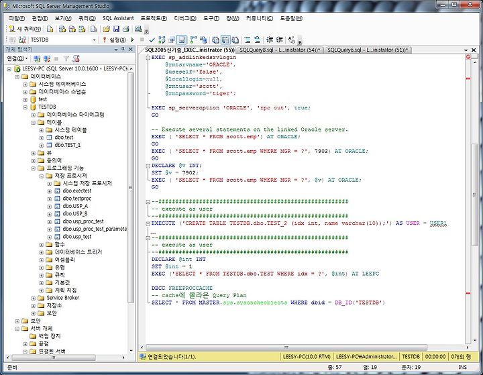Toggle the IntelliSense enabled button
The height and width of the screenshot is (375, 483).
coord(182,40)
